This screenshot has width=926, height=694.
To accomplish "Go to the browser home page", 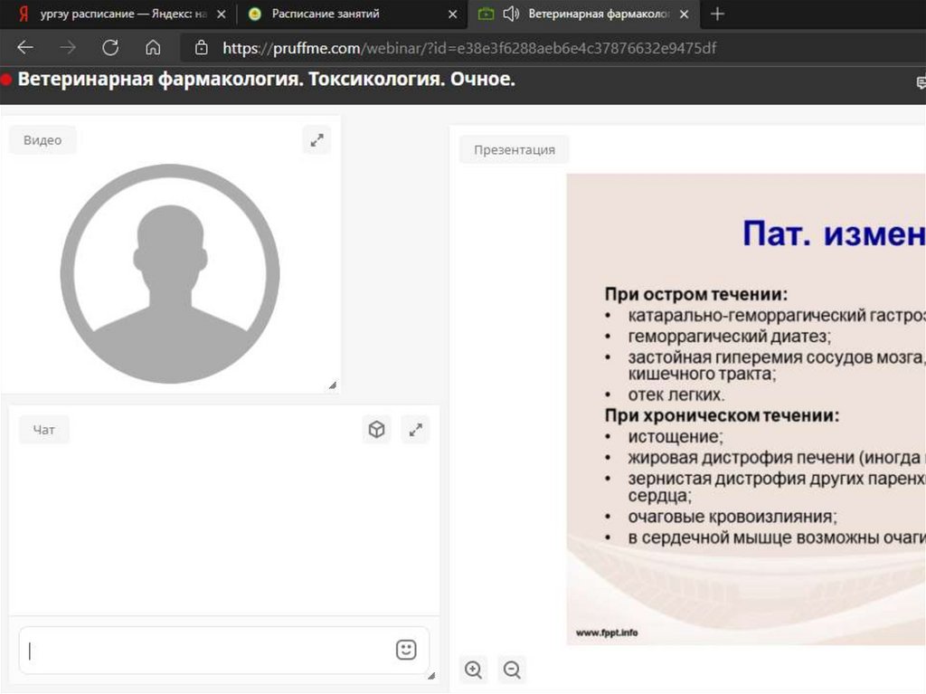I will pos(153,48).
